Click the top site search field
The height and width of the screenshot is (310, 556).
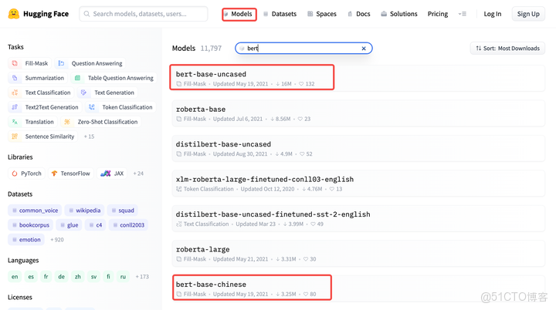tap(144, 14)
